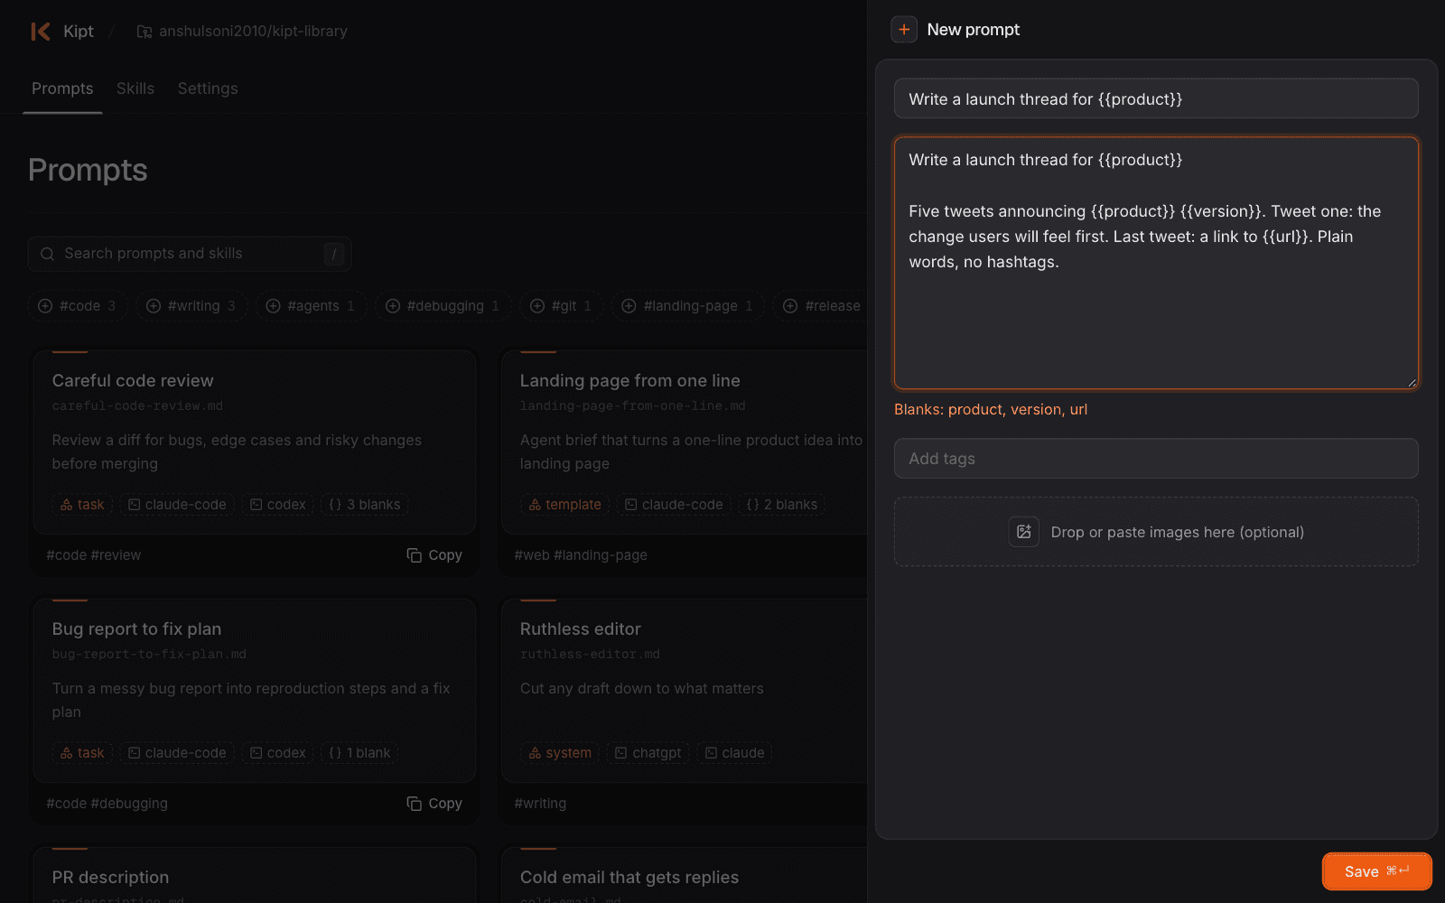Screen dimensions: 1445x903
Task: Click the system chip on Ruthless editor card
Action: tap(560, 753)
